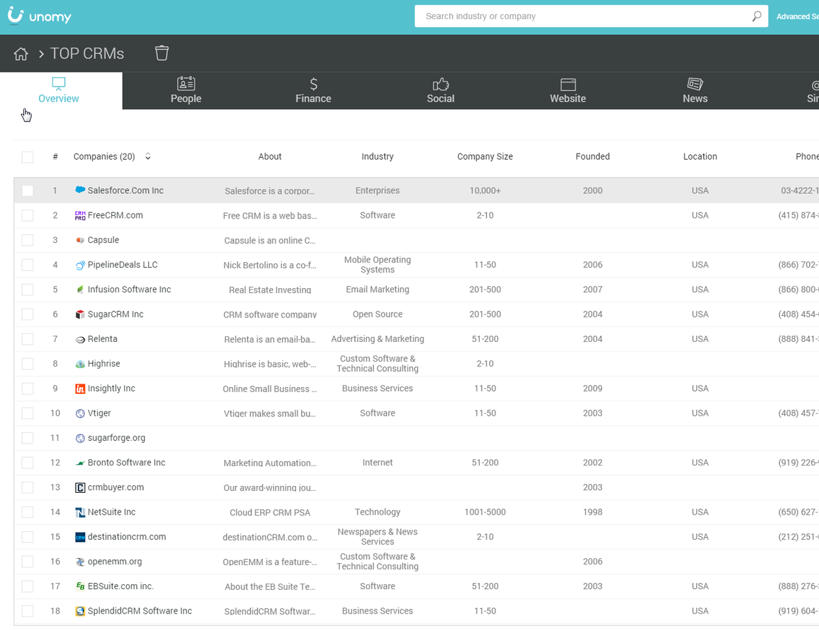This screenshot has height=630, width=819.
Task: Switch to the Website tab
Action: [568, 91]
